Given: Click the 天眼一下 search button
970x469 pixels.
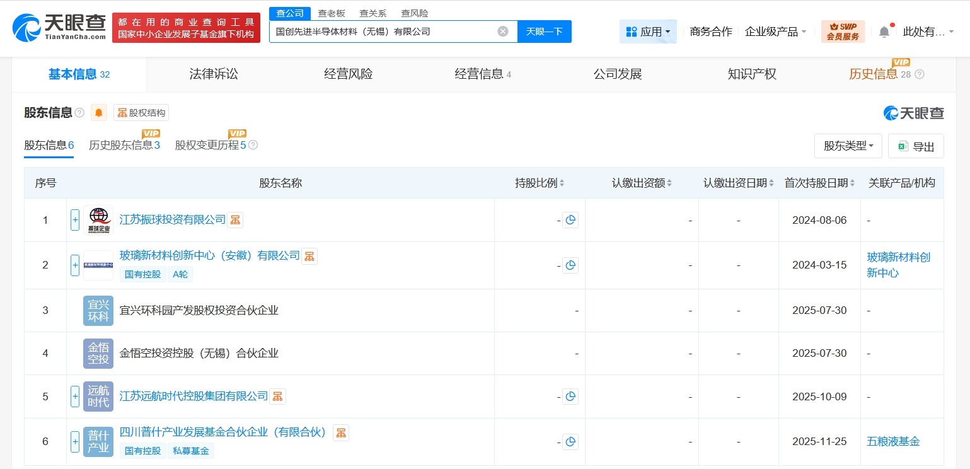Looking at the screenshot, I should [x=544, y=31].
